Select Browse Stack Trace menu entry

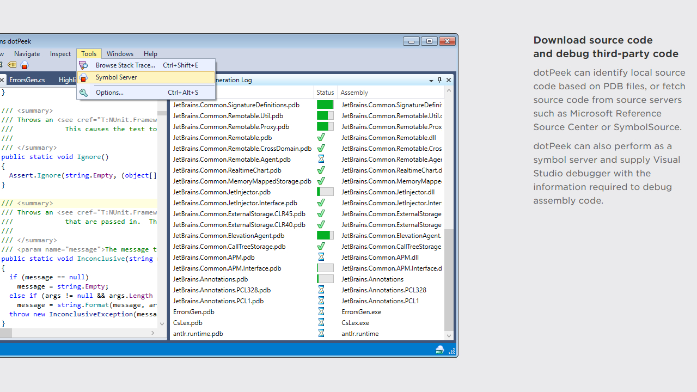pyautogui.click(x=125, y=65)
